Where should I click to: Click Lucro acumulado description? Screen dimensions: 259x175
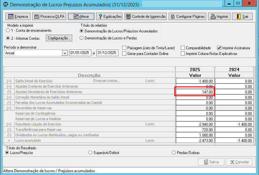[x=28, y=140]
